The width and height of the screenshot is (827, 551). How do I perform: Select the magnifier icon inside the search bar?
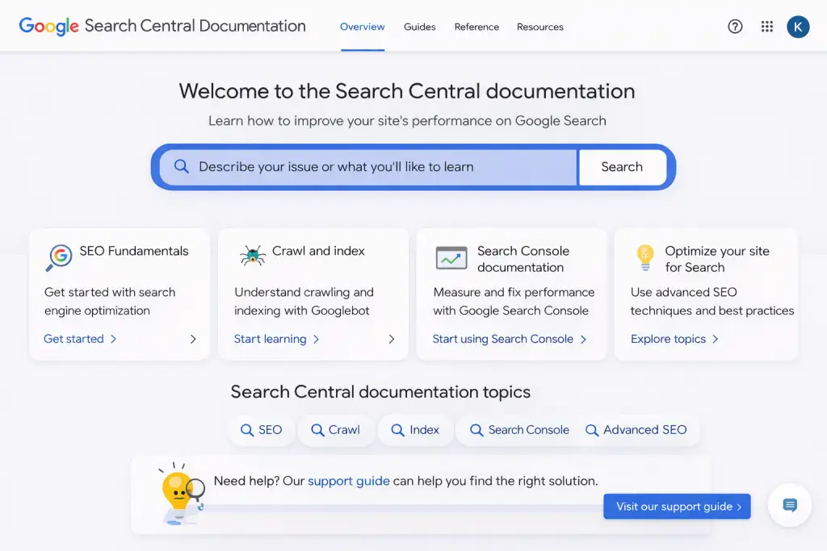pos(181,166)
